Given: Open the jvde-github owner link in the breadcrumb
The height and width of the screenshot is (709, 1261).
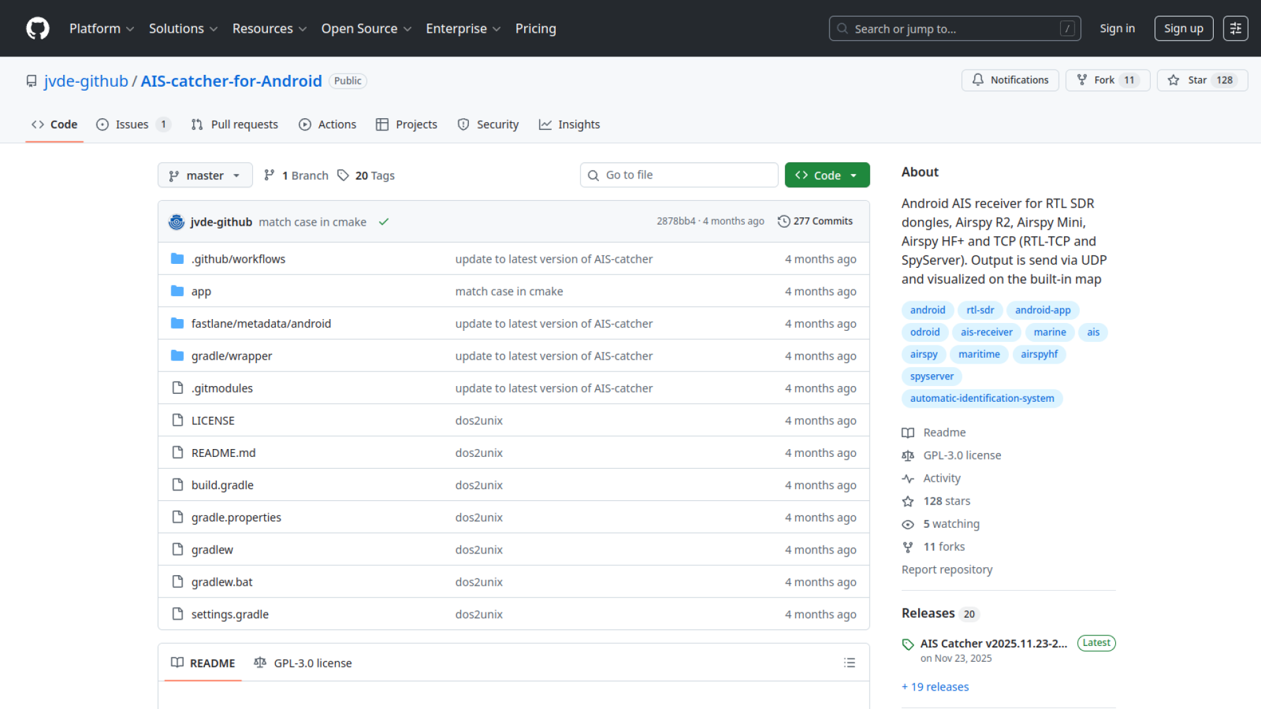Looking at the screenshot, I should (x=86, y=81).
